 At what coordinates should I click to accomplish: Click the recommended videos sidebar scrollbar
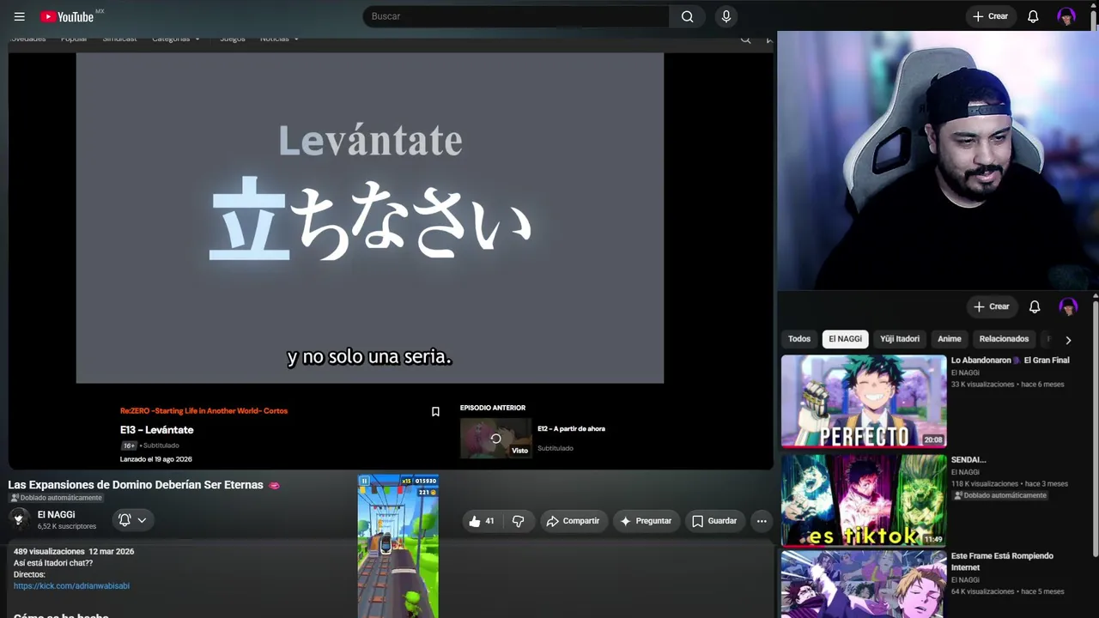pos(1095,429)
